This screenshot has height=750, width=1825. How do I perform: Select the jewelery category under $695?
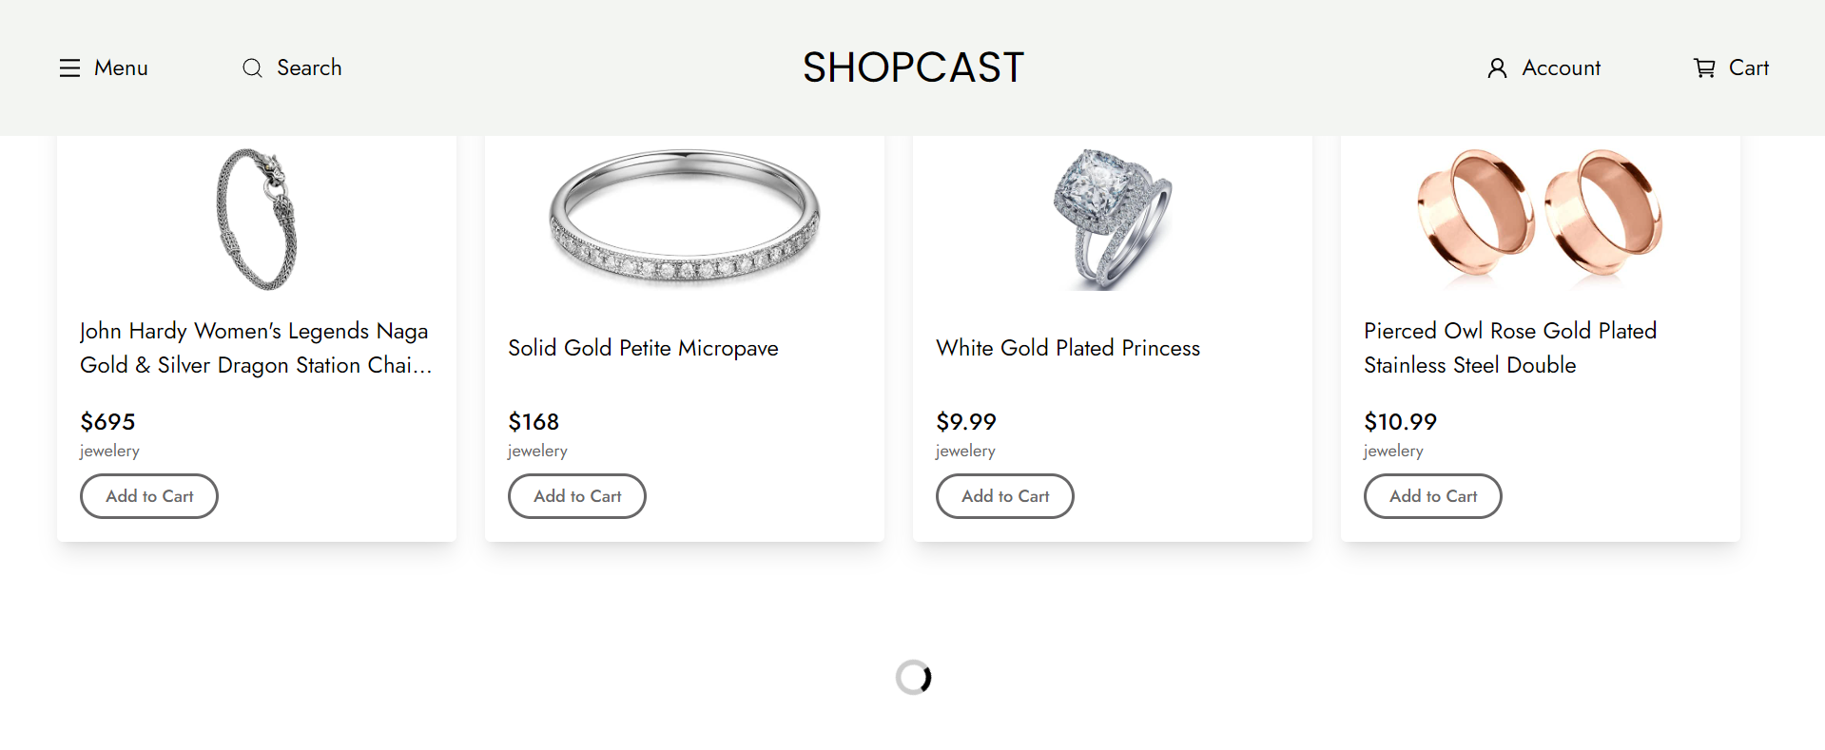click(108, 451)
